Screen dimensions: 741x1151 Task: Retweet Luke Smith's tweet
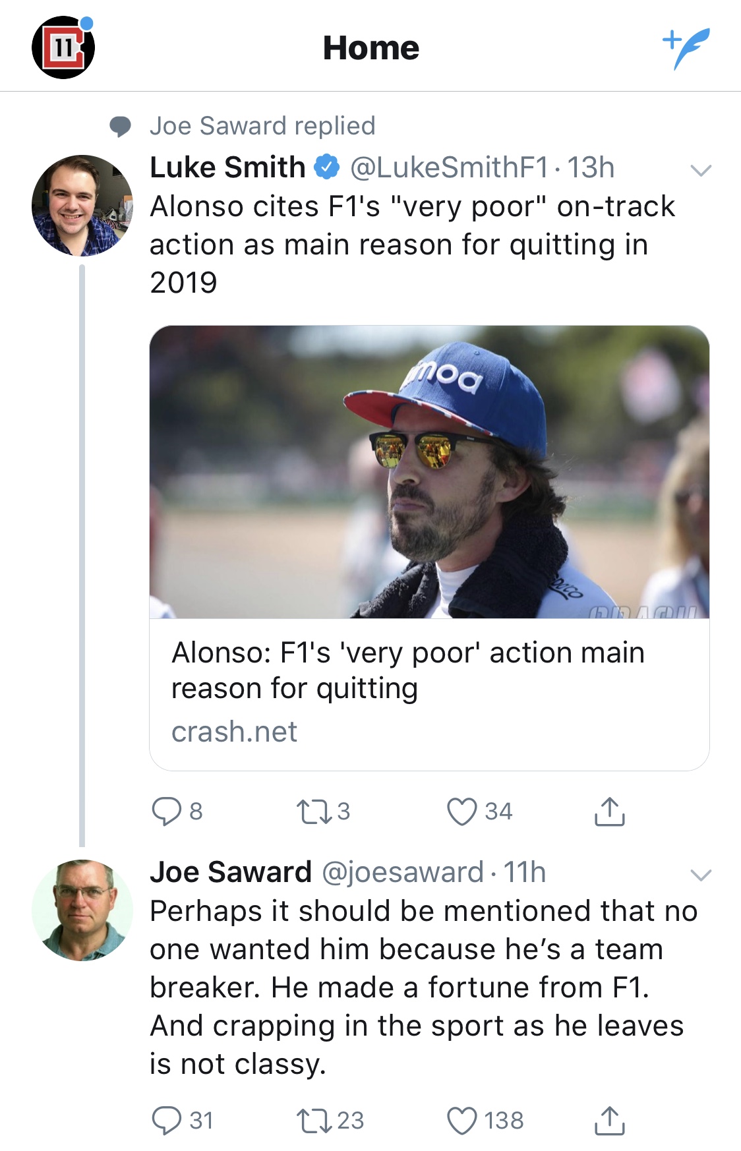click(x=314, y=811)
